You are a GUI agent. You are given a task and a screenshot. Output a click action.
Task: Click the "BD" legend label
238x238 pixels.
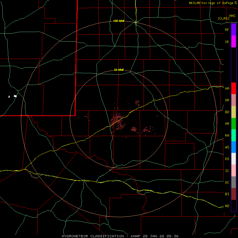(x=227, y=112)
